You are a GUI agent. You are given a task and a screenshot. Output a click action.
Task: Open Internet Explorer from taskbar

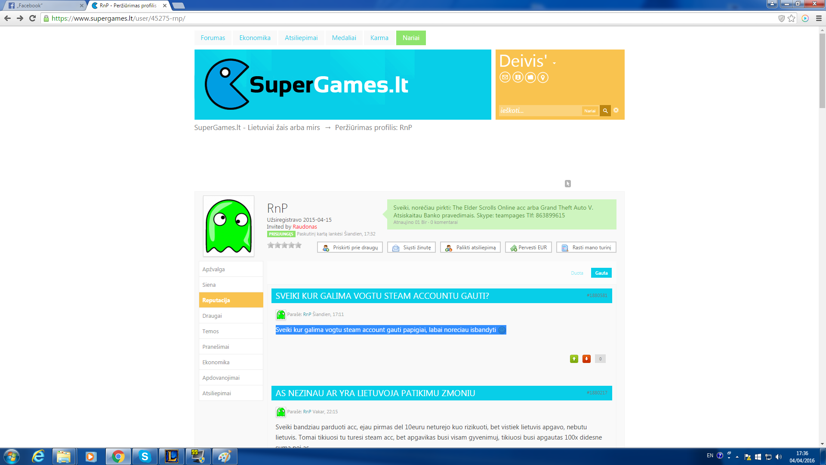[x=38, y=456]
